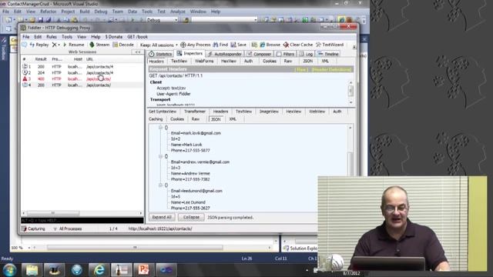Click the All Processes filter in status bar
493x277 pixels.
coord(67,229)
